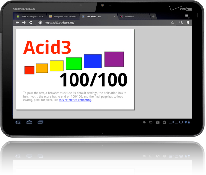Image resolution: width=206 pixels, height=175 pixels.
Task: Click the HTML5 Family tab favicon
Action: coord(18,17)
